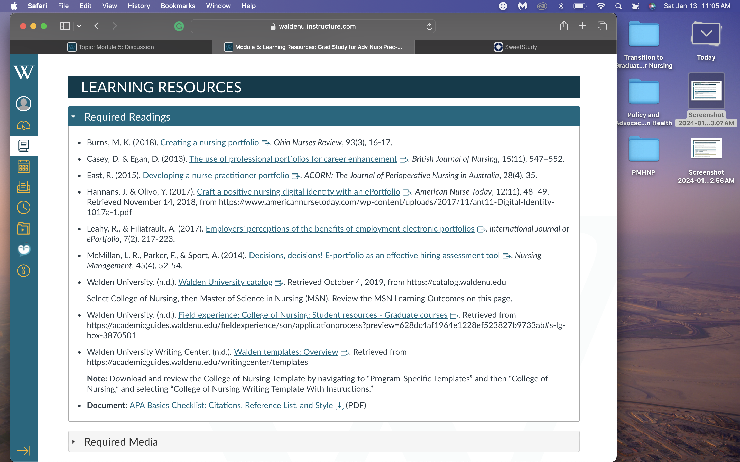Open the sidebar dropdown chevron in toolbar

pyautogui.click(x=79, y=26)
